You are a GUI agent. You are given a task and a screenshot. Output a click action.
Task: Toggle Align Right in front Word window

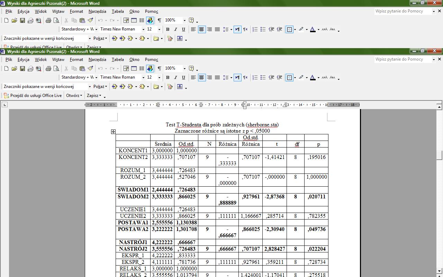click(x=209, y=78)
